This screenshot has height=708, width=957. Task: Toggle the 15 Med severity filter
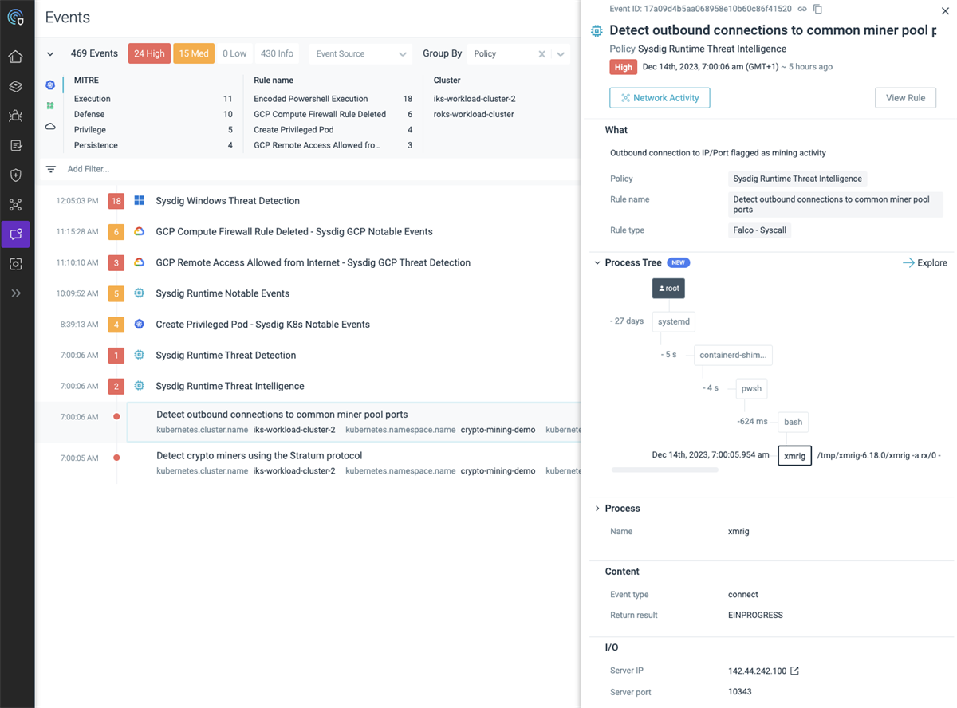(194, 53)
